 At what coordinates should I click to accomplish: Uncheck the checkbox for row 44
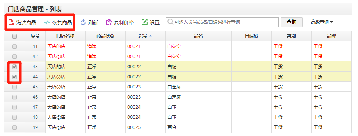[14, 77]
